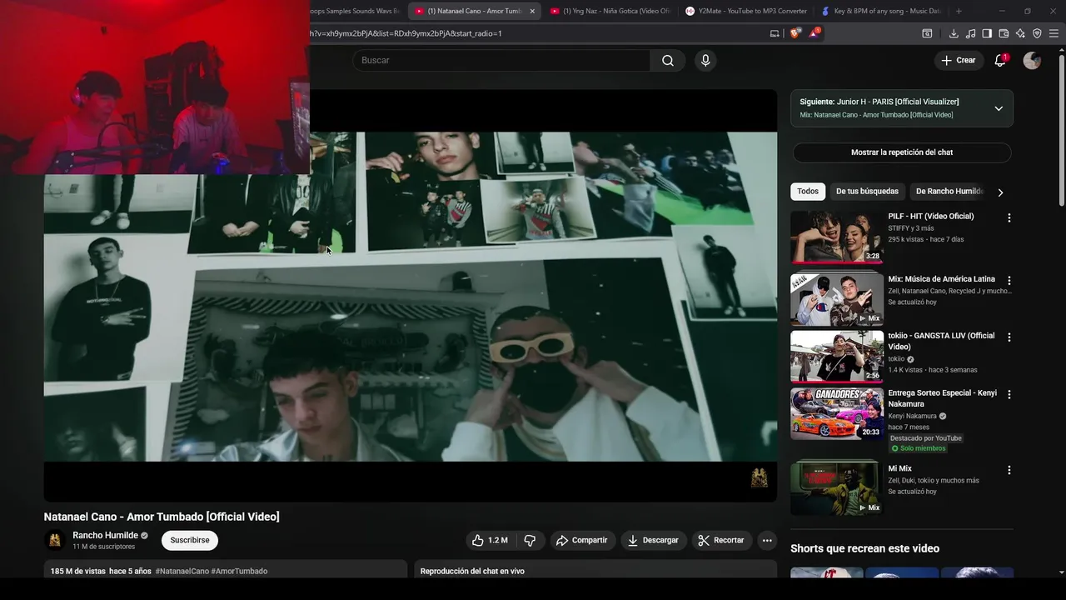
Task: Open the browser hamburger menu
Action: (1054, 33)
